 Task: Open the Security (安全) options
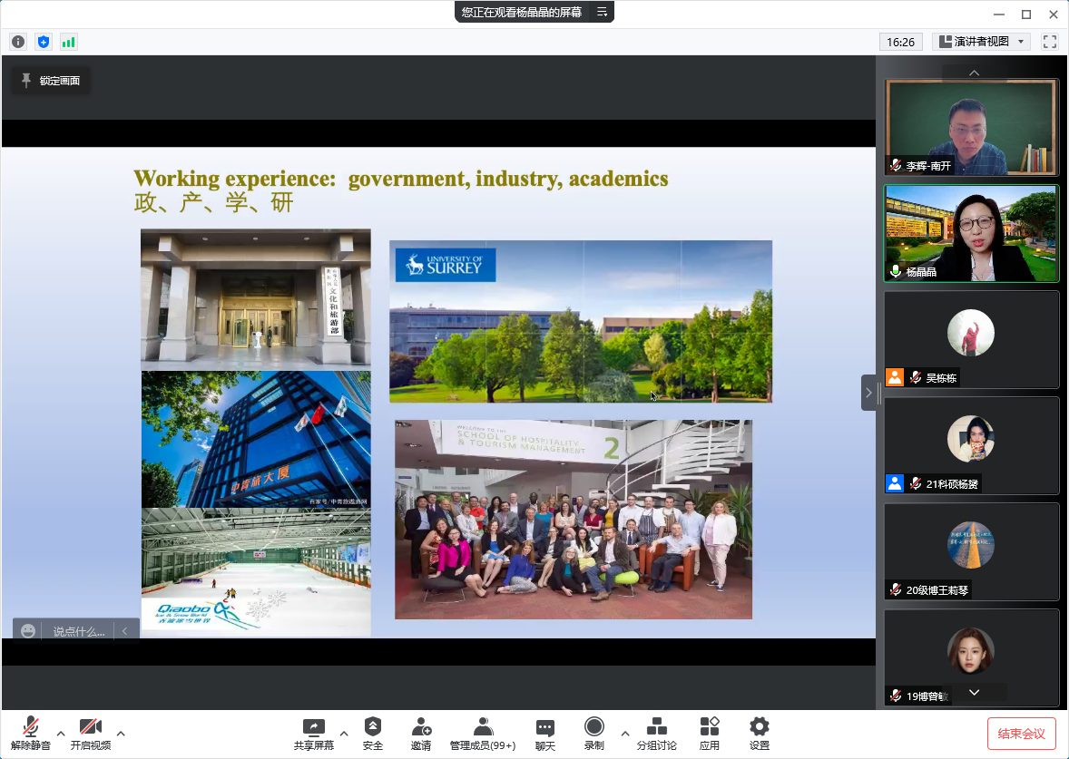(373, 733)
